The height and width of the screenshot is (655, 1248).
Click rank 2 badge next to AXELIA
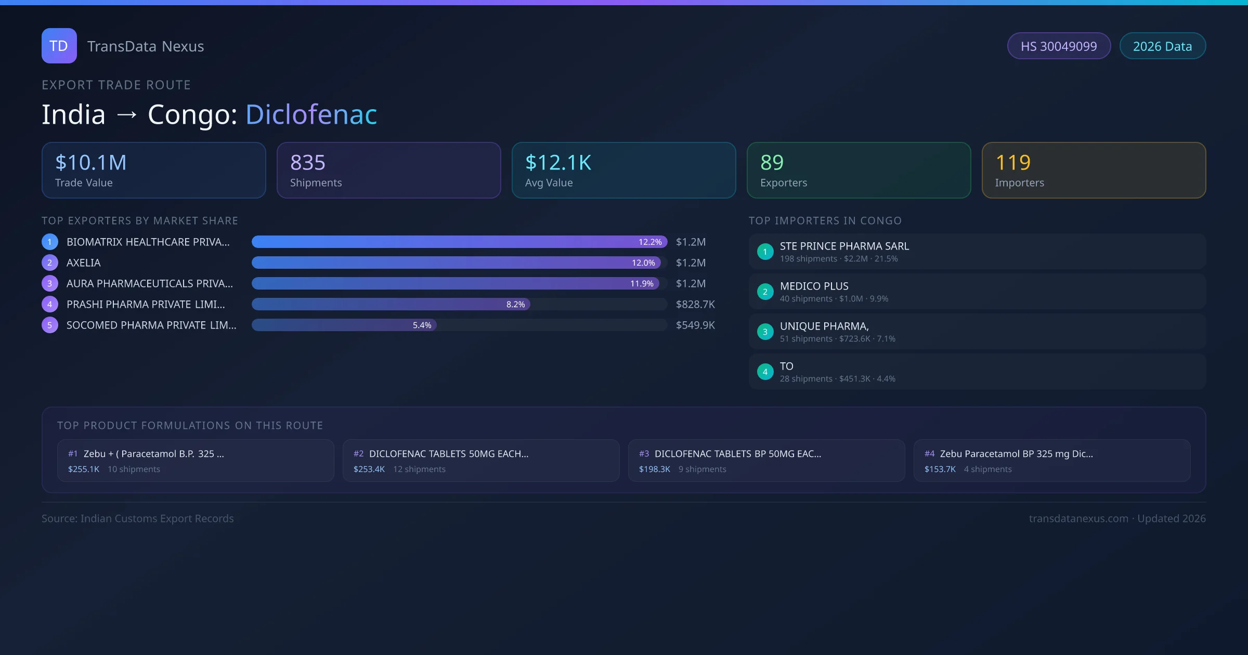(x=50, y=263)
